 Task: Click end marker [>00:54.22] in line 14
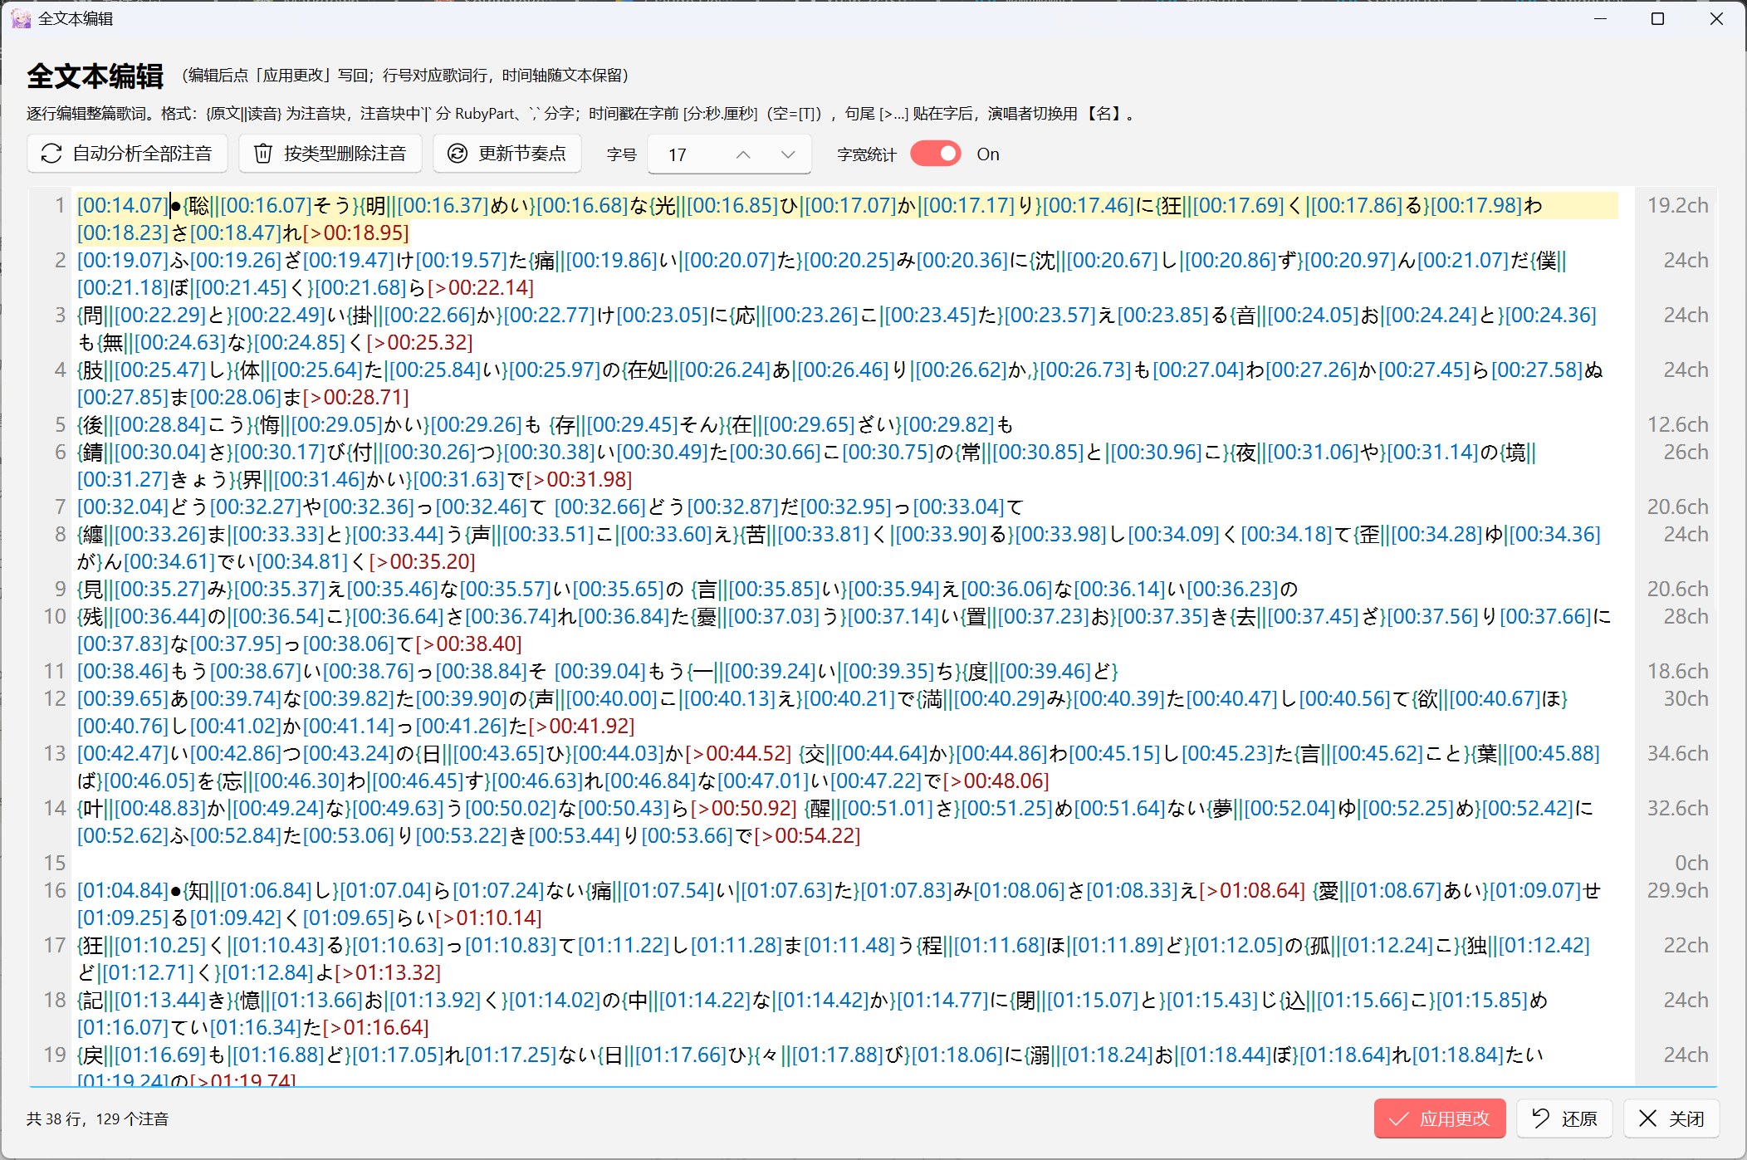807,835
